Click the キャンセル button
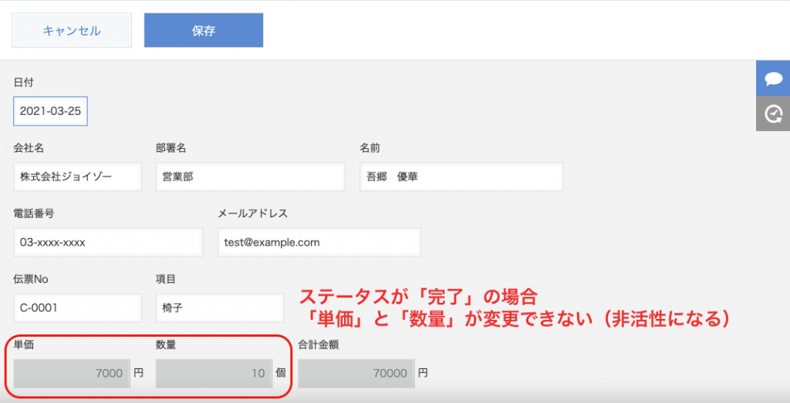 (72, 31)
